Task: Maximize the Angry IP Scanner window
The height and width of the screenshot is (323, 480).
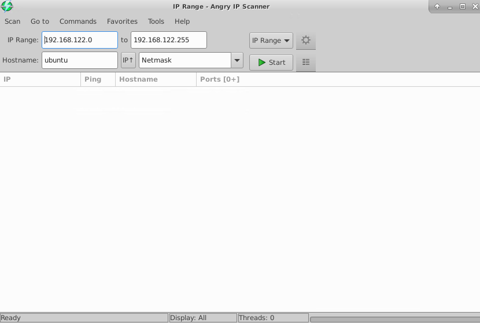Action: click(x=463, y=6)
